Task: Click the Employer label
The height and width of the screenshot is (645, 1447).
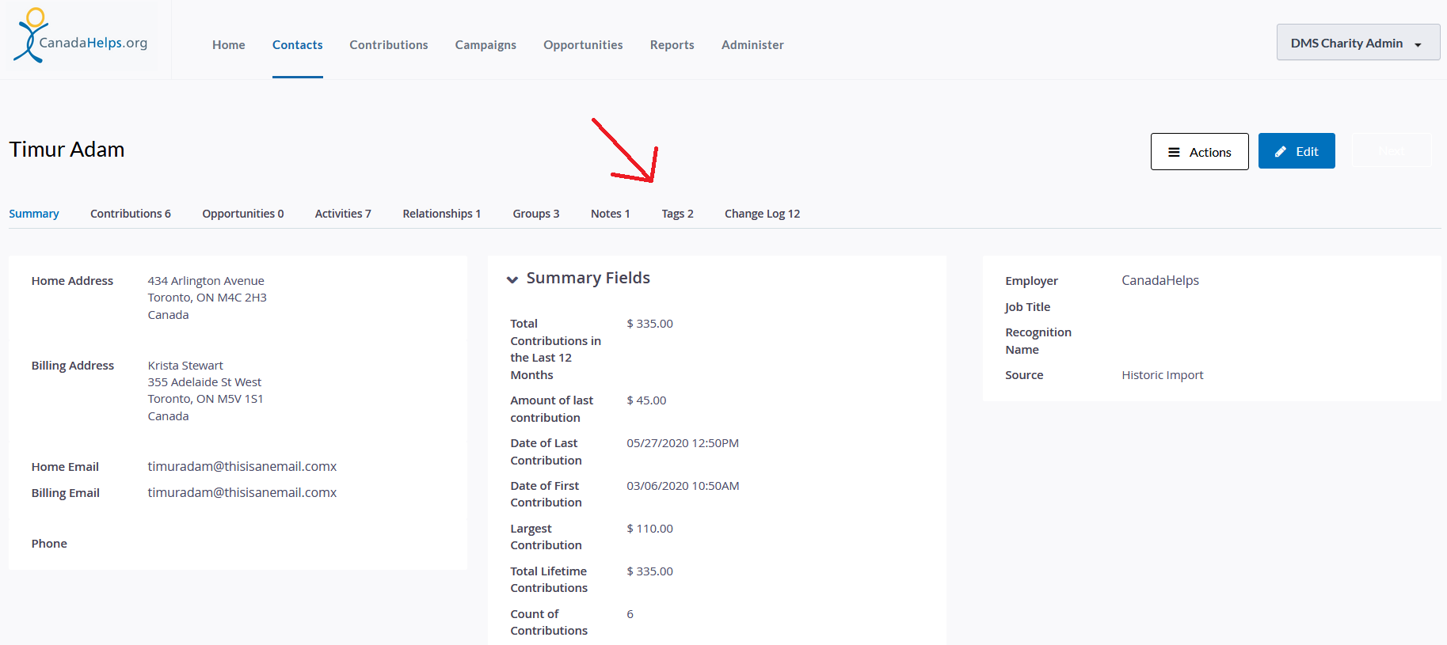Action: click(1031, 281)
